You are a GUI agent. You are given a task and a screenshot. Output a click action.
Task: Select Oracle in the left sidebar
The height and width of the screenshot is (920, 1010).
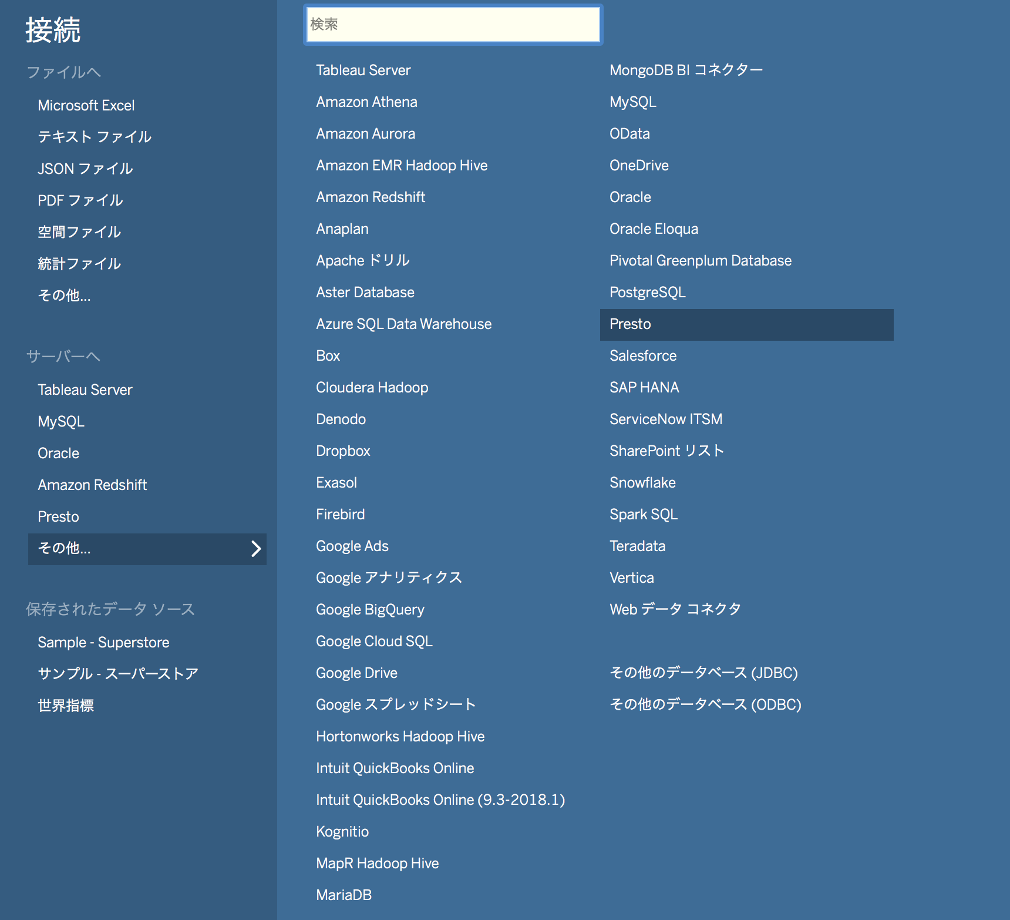coord(58,454)
